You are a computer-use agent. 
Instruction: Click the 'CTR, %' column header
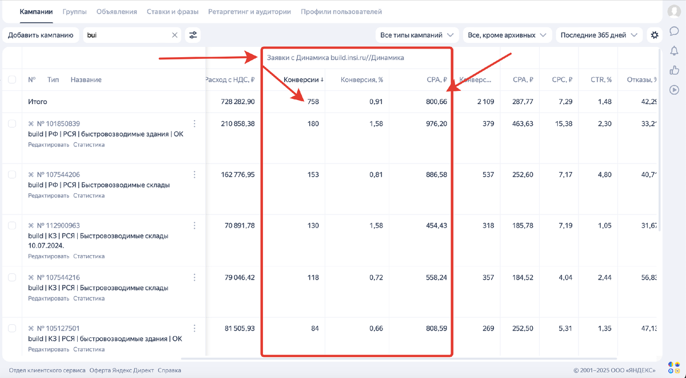click(601, 79)
